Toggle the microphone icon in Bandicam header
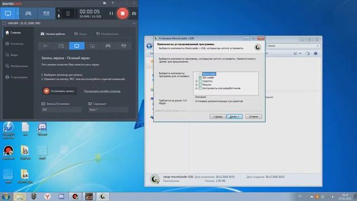The image size is (357, 201). pos(59,16)
